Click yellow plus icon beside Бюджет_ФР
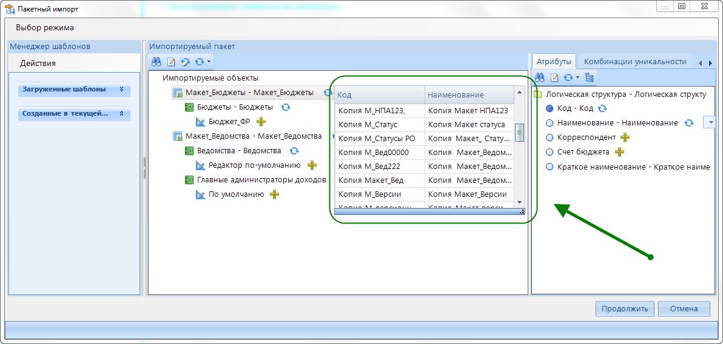 coord(261,121)
